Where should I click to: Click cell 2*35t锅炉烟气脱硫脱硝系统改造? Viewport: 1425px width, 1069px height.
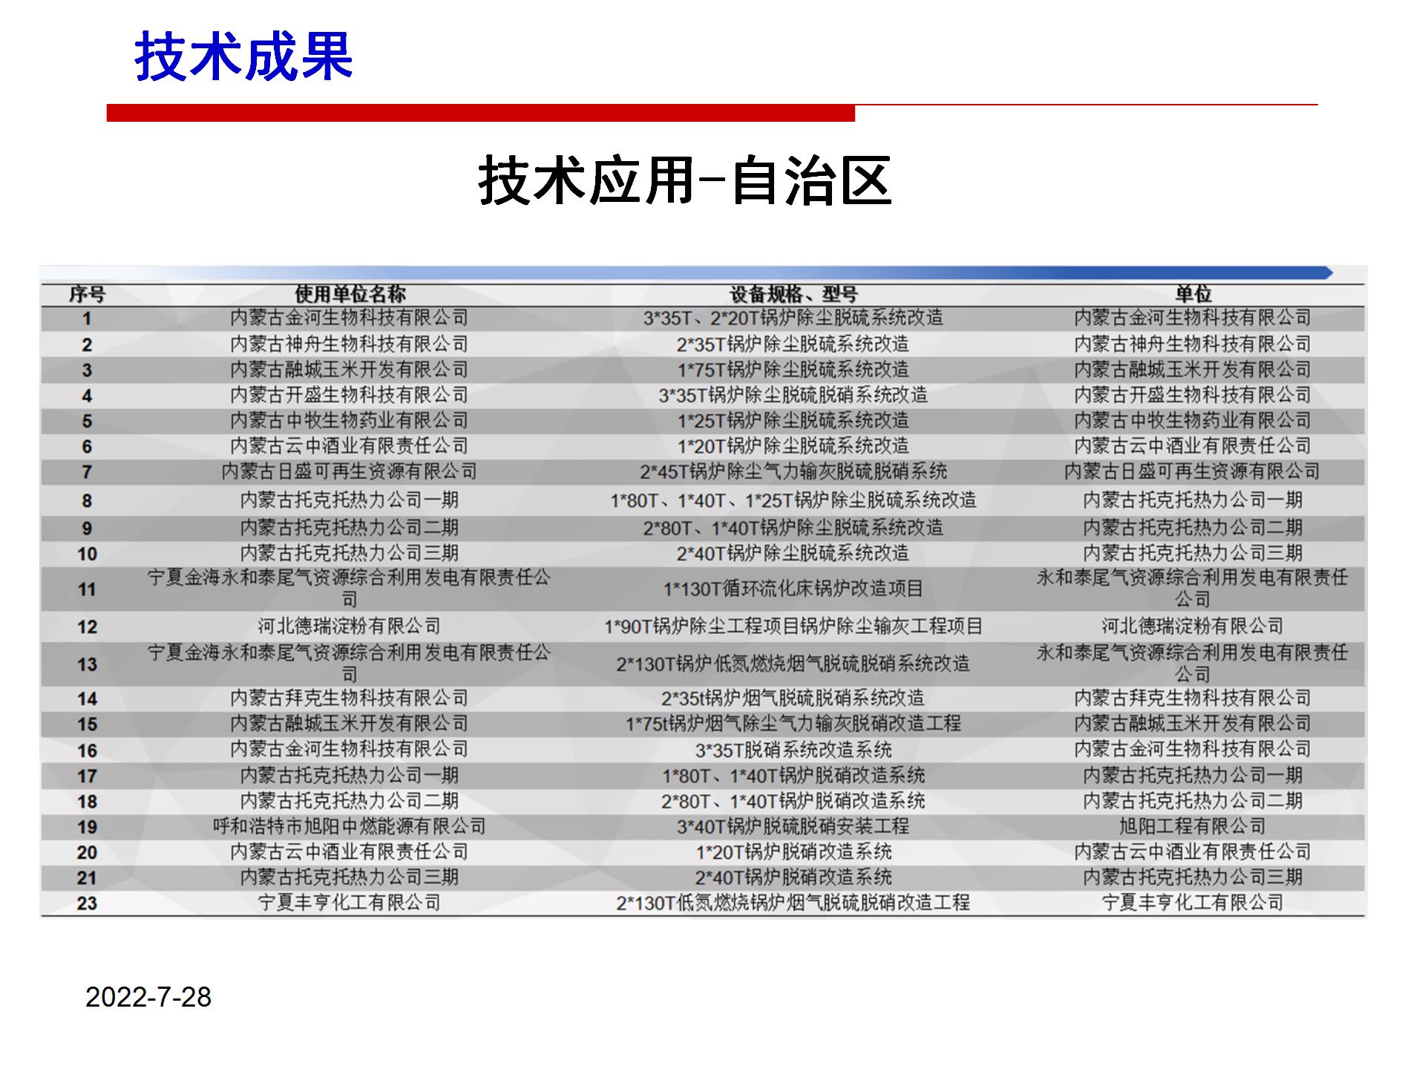pos(793,699)
